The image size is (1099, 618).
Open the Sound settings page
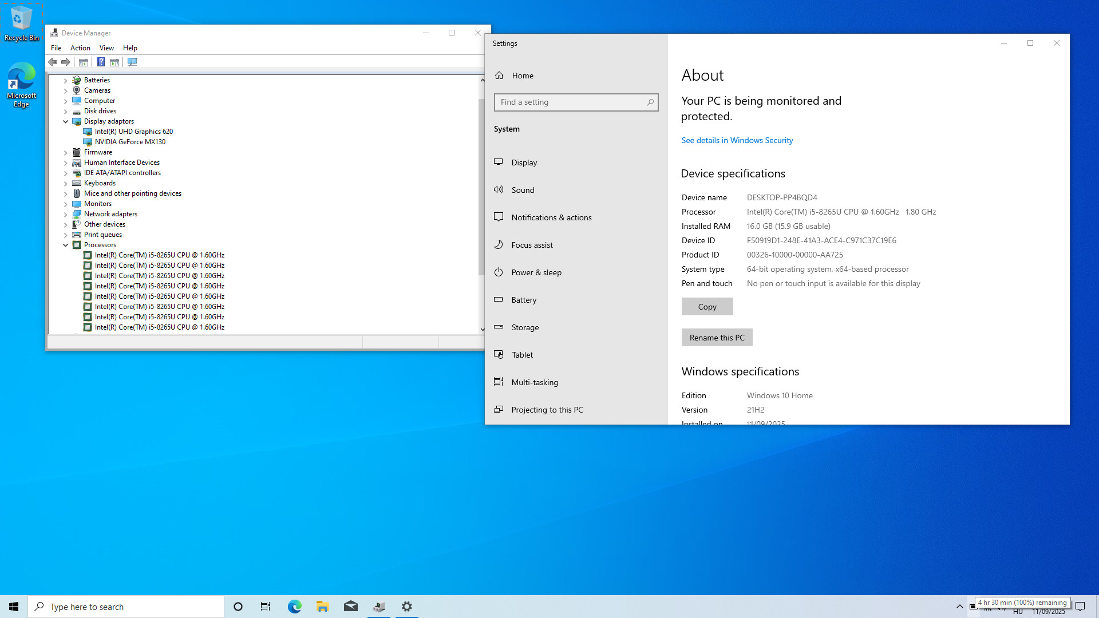coord(523,190)
